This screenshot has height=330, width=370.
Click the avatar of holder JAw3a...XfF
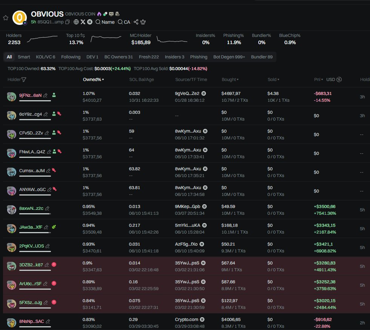tap(11, 229)
